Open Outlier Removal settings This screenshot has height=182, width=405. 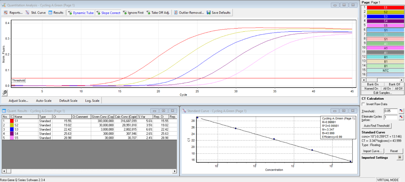[189, 13]
